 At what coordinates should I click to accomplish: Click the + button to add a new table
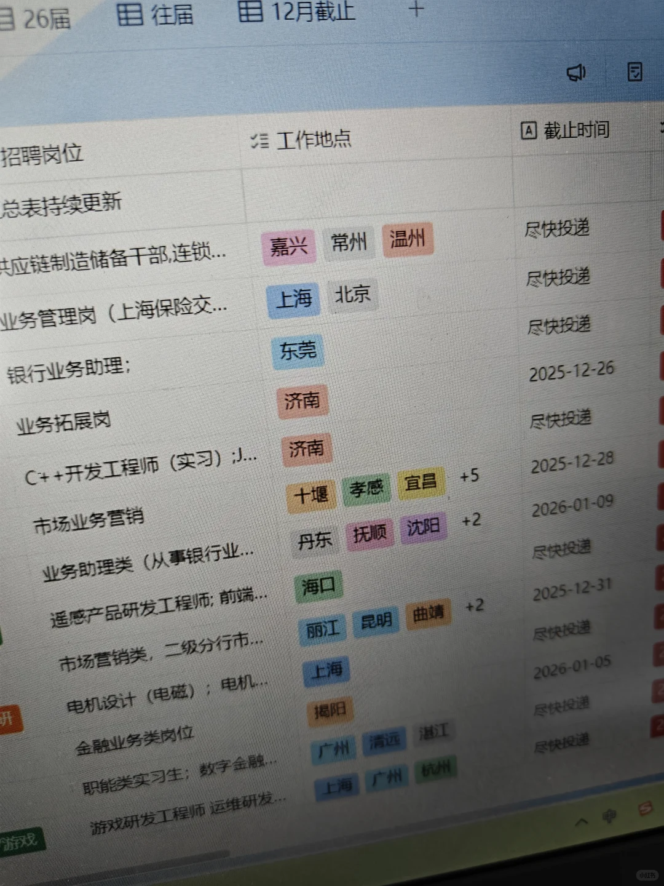click(x=416, y=9)
